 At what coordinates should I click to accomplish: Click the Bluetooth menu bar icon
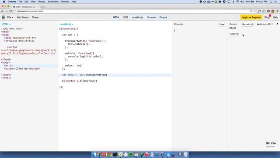coord(233,2)
